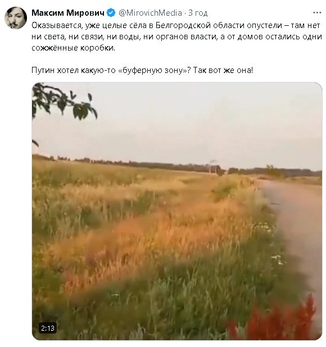Click the tree branch in the video

click(x=62, y=103)
